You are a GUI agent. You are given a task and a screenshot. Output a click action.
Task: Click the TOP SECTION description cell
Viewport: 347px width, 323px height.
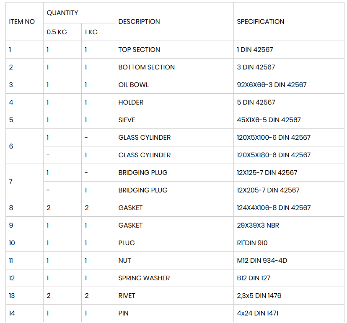click(x=139, y=49)
